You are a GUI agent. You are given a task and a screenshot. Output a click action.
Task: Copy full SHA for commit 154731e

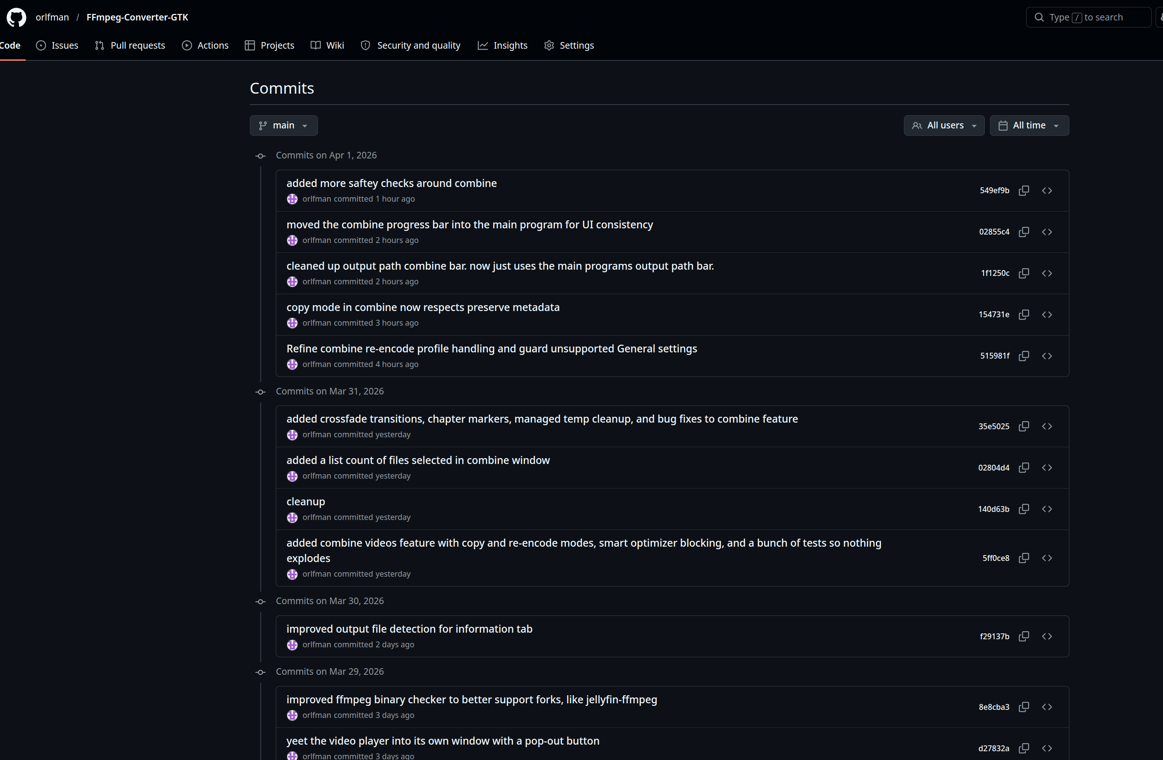coord(1024,314)
